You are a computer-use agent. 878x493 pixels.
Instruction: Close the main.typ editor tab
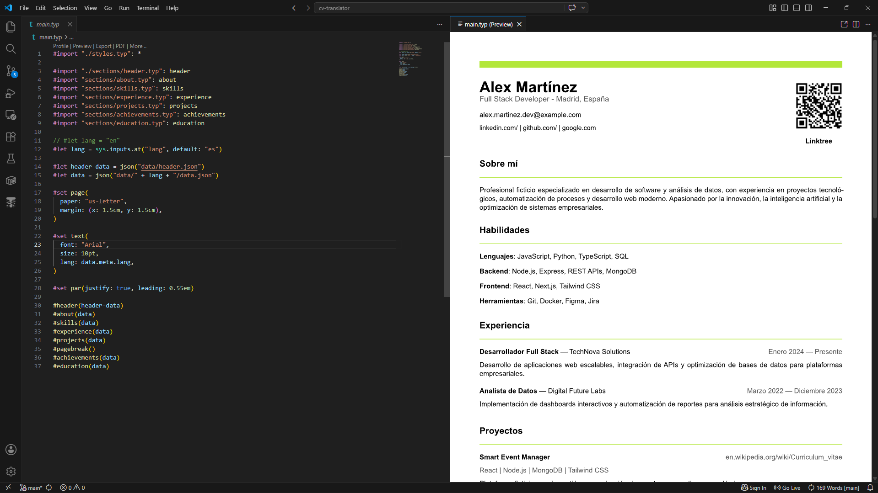(x=70, y=24)
